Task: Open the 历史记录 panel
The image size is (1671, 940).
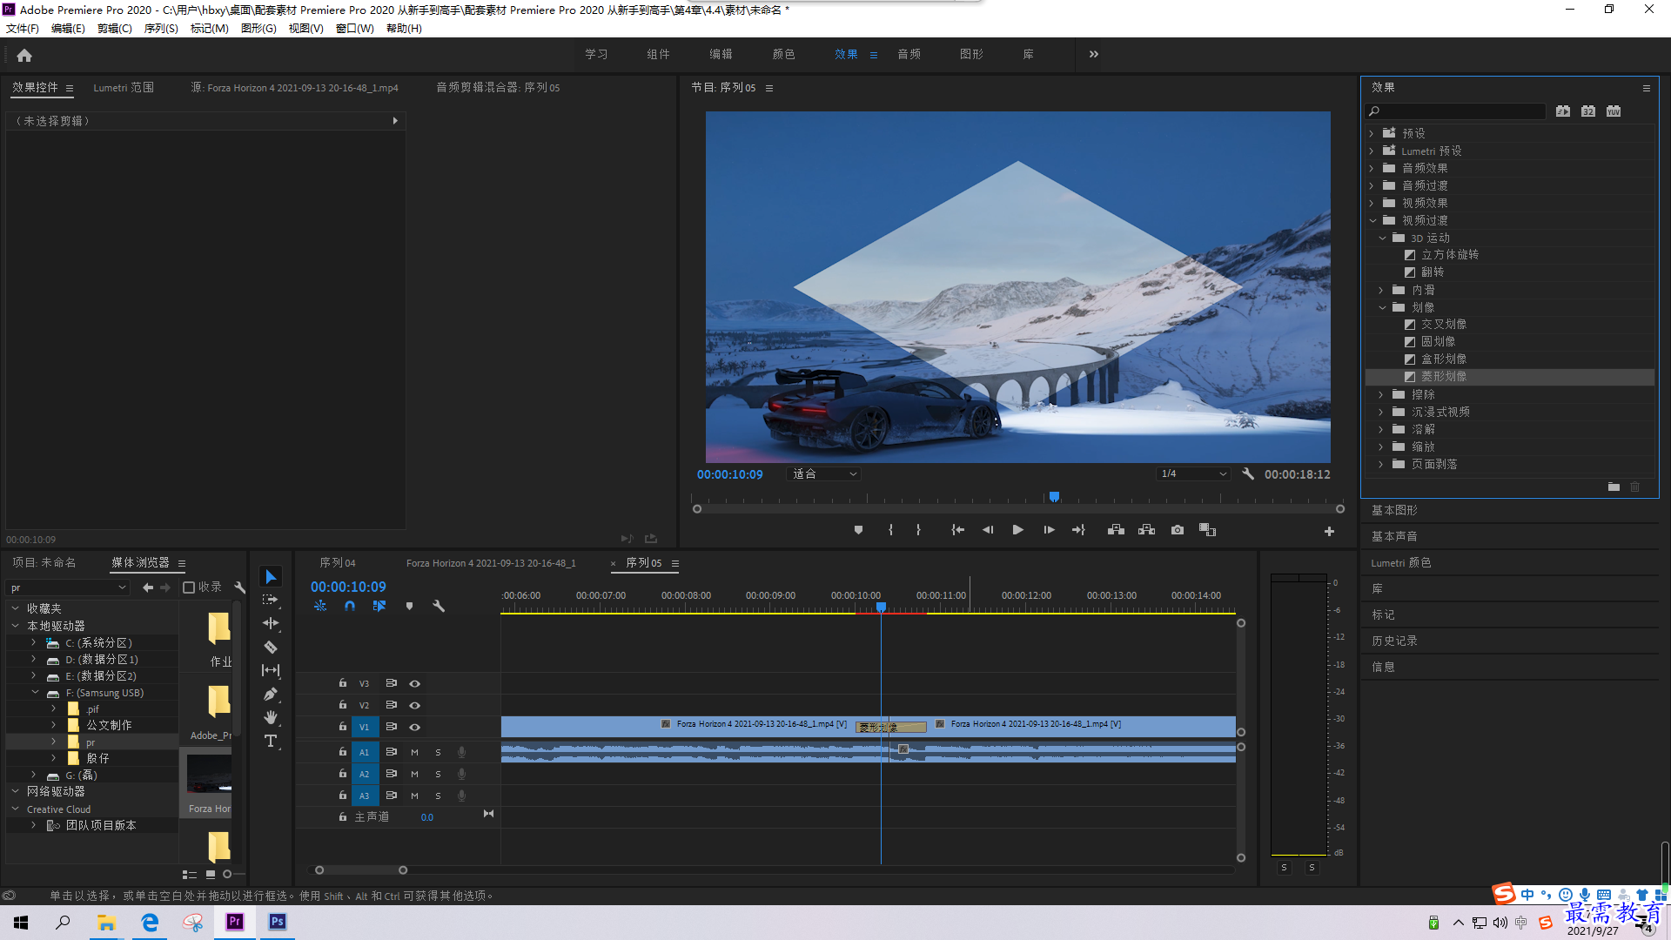Action: tap(1394, 641)
